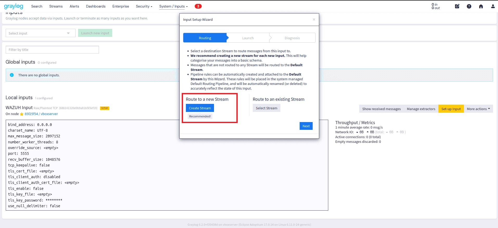Click the Set-up Input button

451,109
